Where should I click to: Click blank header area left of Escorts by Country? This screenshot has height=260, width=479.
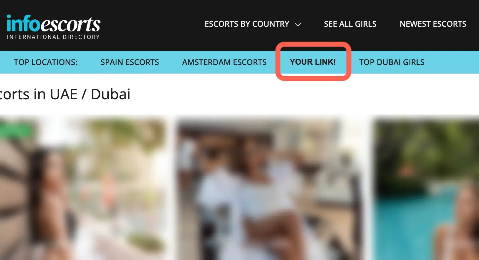tap(152, 25)
